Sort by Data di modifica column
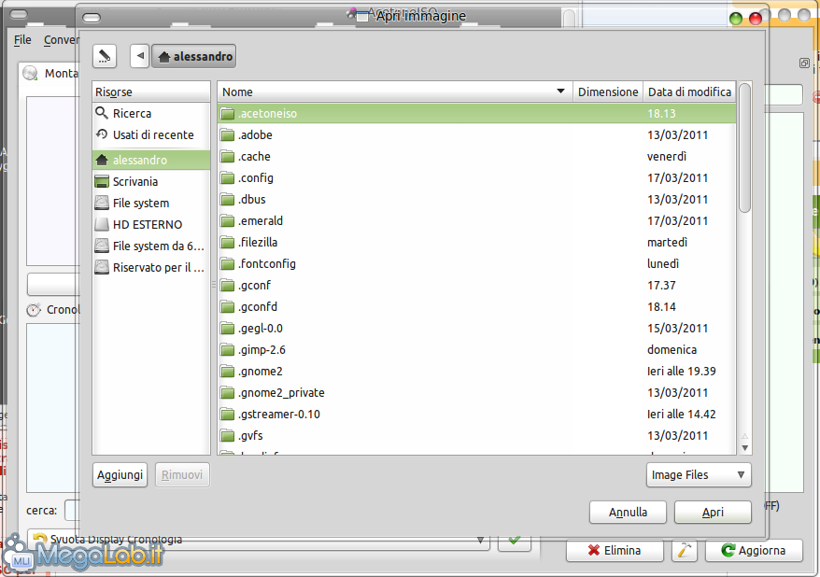The width and height of the screenshot is (820, 577). [x=689, y=91]
